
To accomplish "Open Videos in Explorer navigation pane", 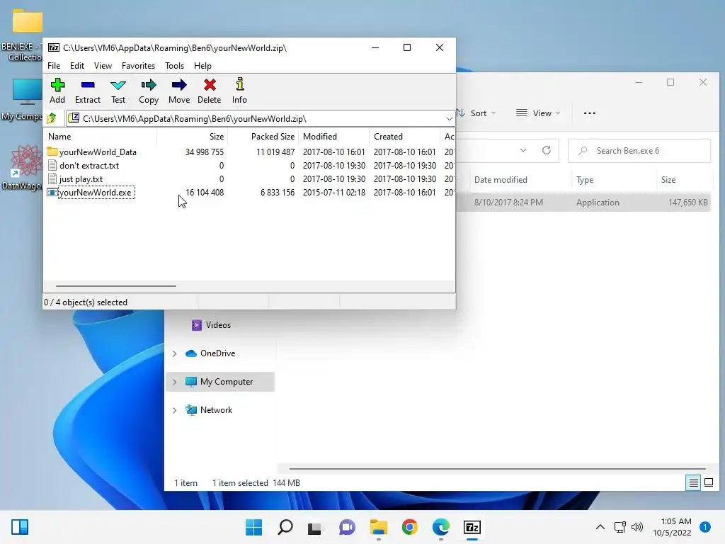I will tap(211, 325).
